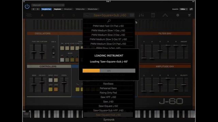
Task: Click the keyboard icon at bottom left
Action: pyautogui.click(x=26, y=115)
